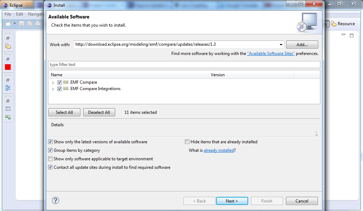The width and height of the screenshot is (363, 211).
Task: Open help with the question mark icon
Action: coord(55,200)
